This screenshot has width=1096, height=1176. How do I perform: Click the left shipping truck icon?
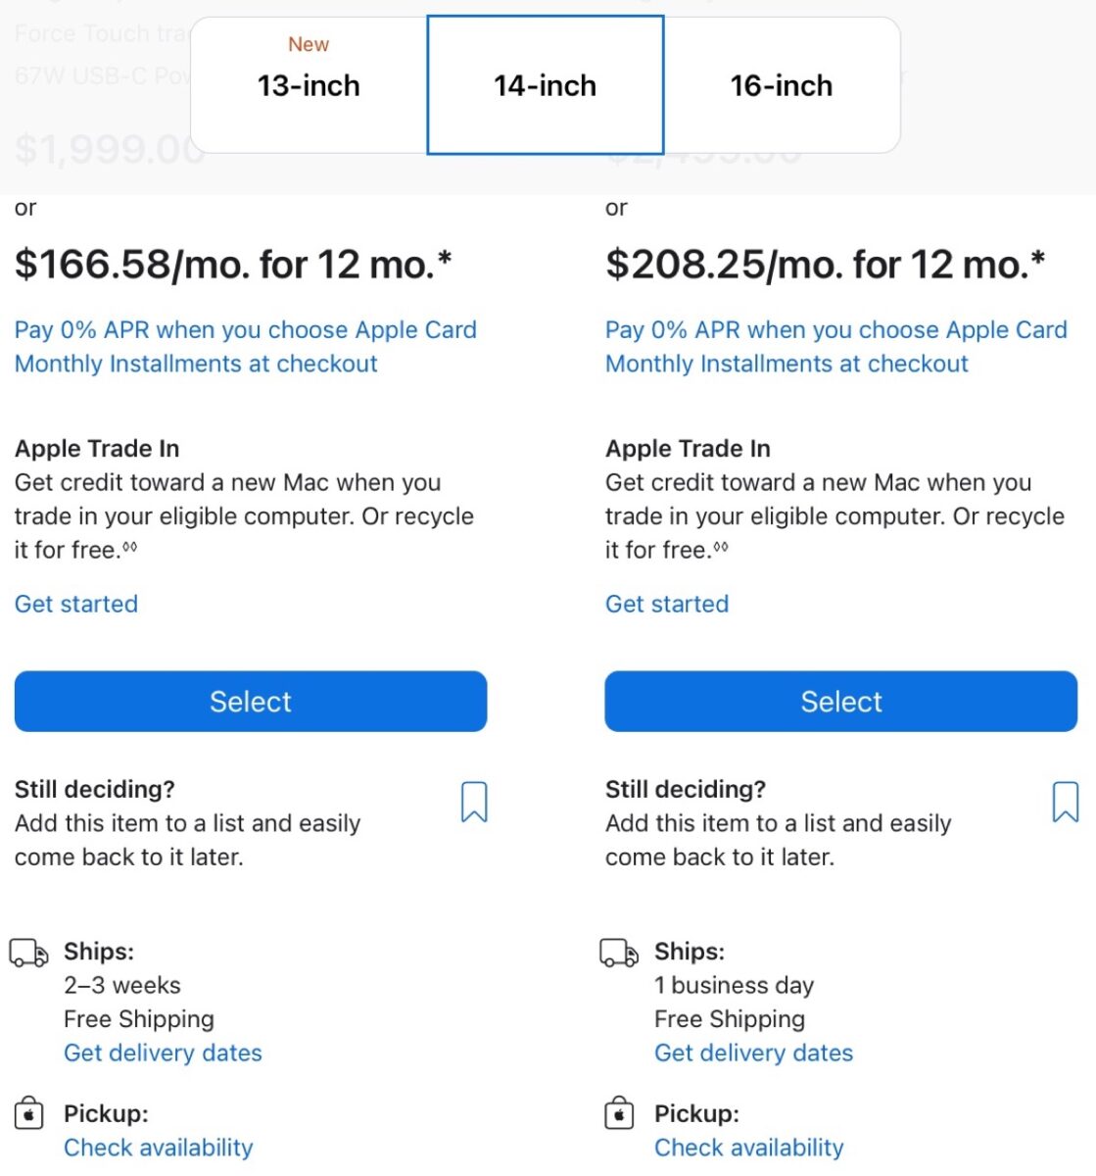pyautogui.click(x=28, y=953)
